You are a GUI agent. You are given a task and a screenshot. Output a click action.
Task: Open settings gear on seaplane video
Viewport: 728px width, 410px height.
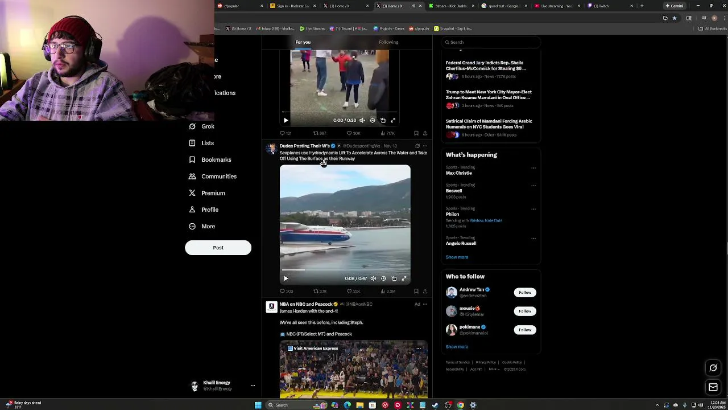point(383,278)
